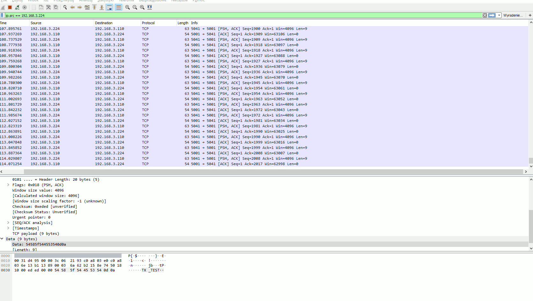533x301 pixels.
Task: Select packet row with Seq=1981
Action: pos(264,126)
